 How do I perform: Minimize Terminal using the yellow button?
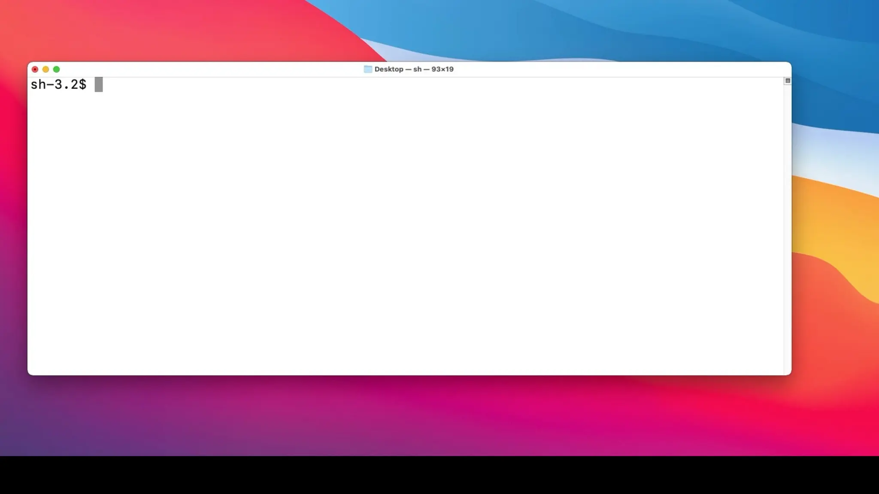pos(45,69)
